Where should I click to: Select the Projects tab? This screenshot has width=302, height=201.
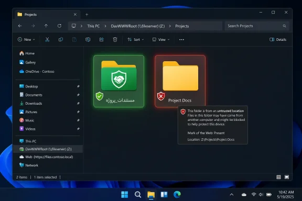coord(47,15)
